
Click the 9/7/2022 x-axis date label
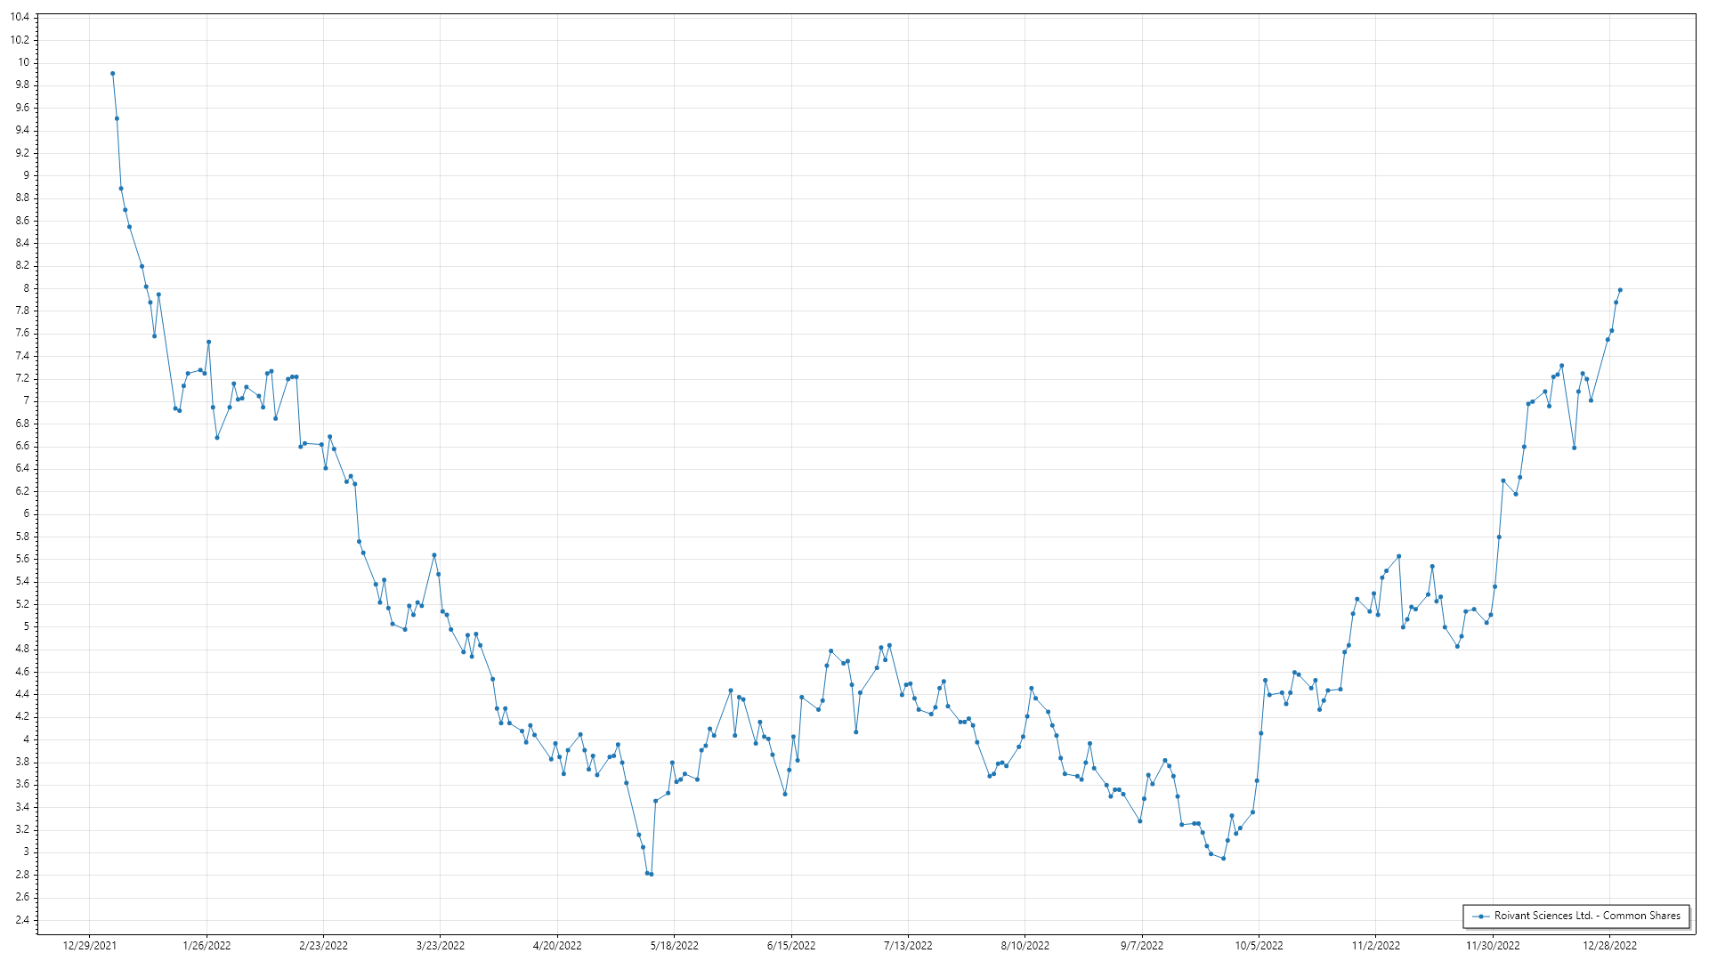tap(1141, 946)
